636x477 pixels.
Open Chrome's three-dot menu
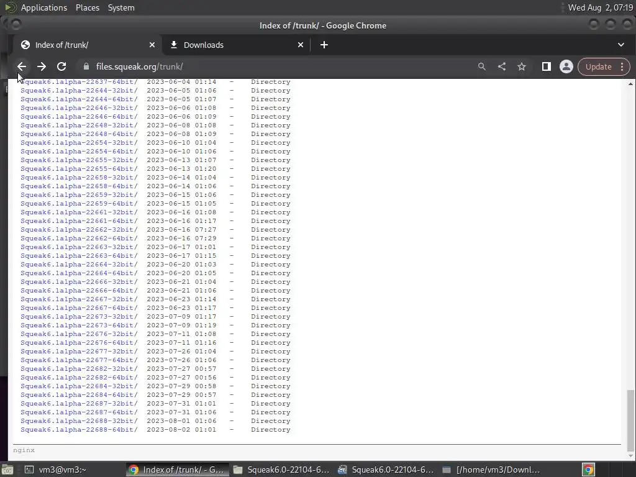(x=622, y=66)
